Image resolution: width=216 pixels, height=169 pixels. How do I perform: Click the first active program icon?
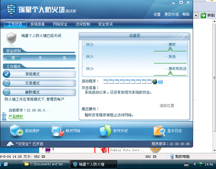coord(106,82)
